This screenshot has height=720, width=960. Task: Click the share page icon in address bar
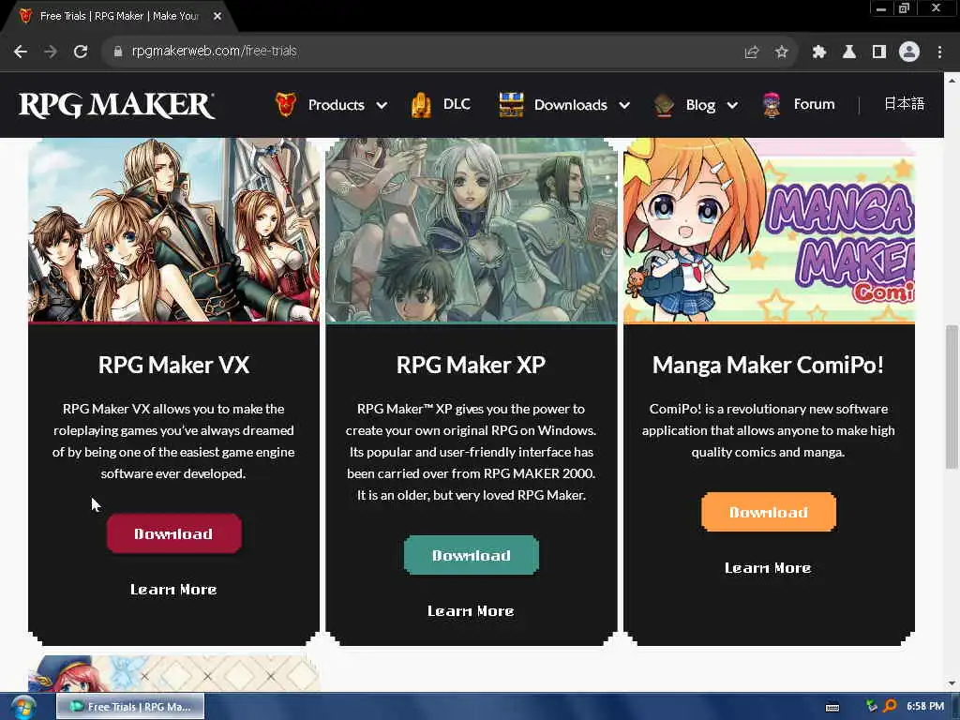(x=751, y=52)
